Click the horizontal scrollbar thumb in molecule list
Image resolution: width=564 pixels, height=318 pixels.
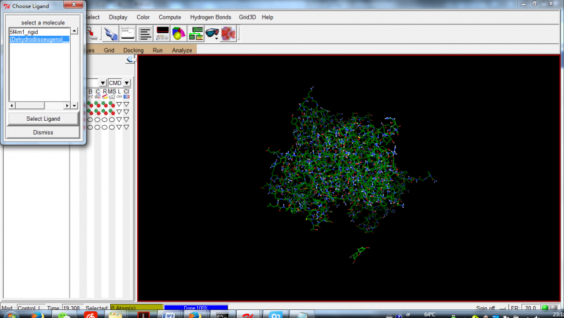tap(30, 106)
